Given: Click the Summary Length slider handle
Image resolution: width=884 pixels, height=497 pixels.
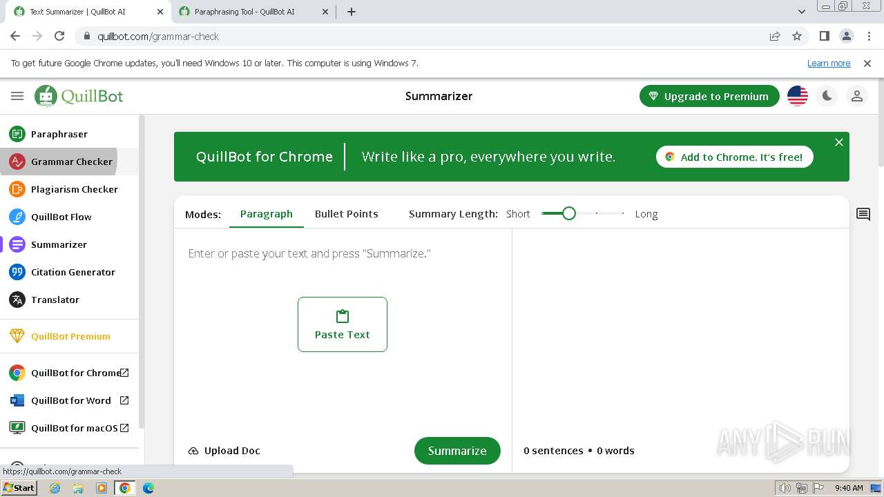Looking at the screenshot, I should 569,213.
